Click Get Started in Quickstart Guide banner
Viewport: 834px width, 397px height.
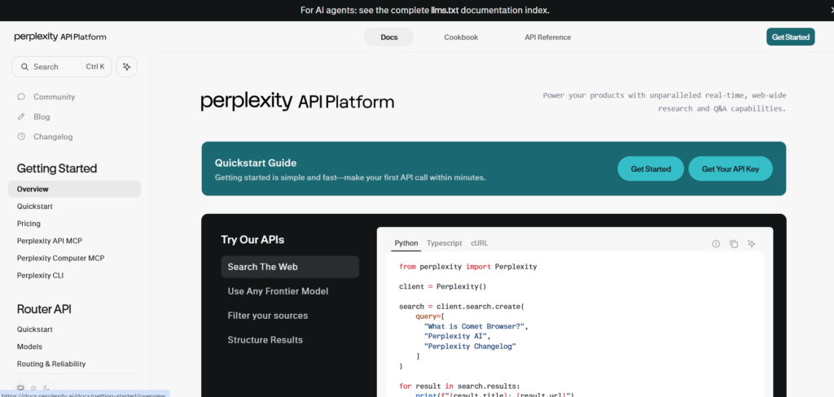coord(651,168)
